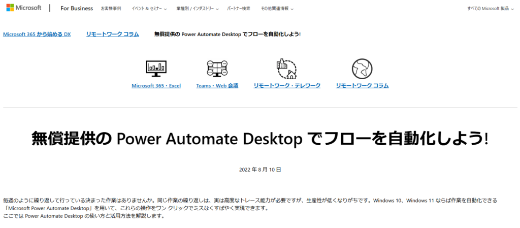Expand the 業種別 / インダストリー dropdown
This screenshot has height=228, width=520.
click(x=198, y=9)
